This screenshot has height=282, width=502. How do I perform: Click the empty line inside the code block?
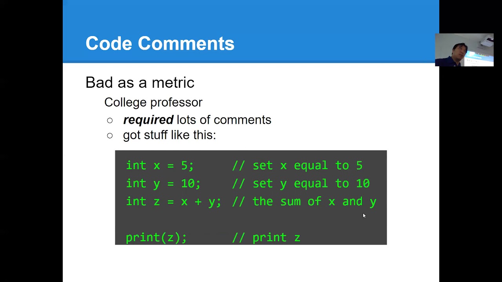[251, 219]
